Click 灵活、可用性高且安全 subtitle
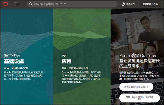This screenshot has width=164, height=105. (16, 68)
